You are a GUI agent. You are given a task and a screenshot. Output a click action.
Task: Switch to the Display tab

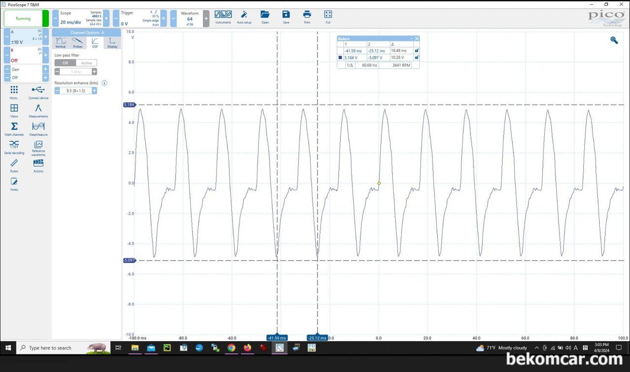(x=112, y=43)
